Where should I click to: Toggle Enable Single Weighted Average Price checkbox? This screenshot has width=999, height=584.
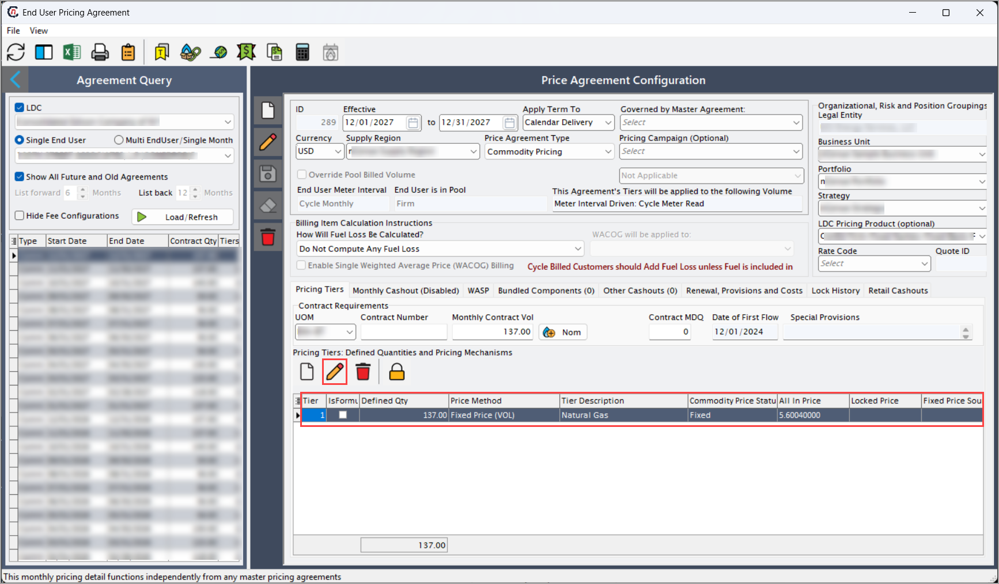point(301,265)
